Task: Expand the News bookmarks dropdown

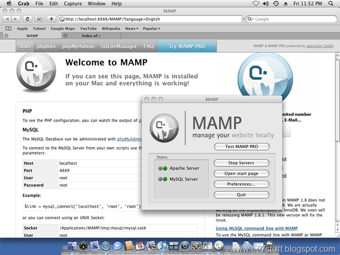Action: coord(132,28)
